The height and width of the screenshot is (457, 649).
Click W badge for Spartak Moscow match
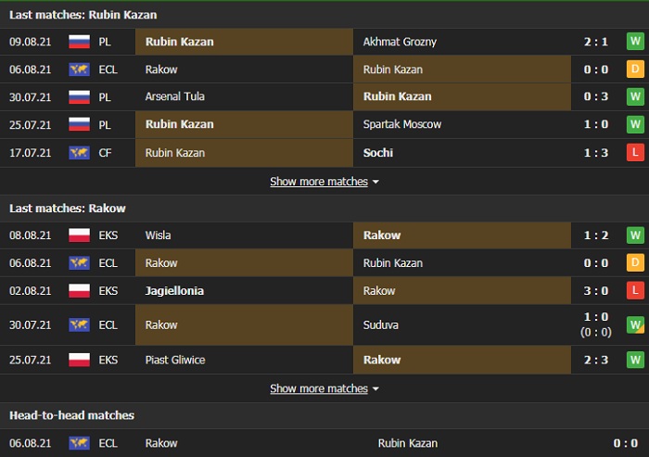635,124
